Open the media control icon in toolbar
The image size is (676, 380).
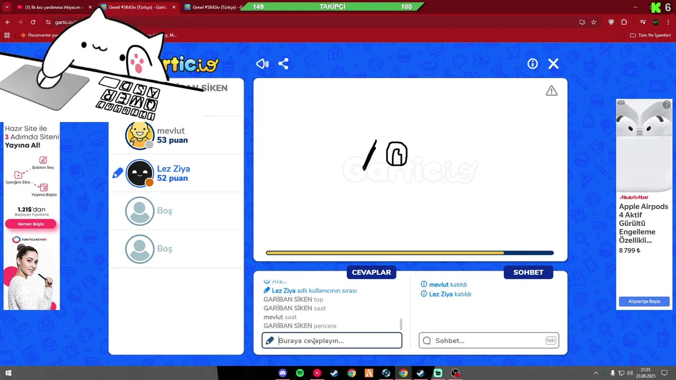point(643,22)
